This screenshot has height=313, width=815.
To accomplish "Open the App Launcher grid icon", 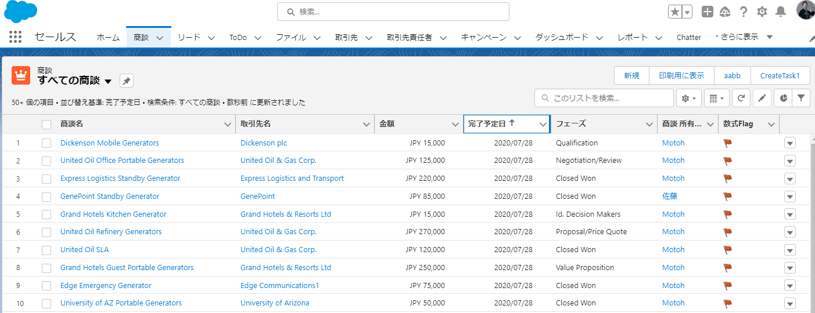I will click(x=16, y=37).
